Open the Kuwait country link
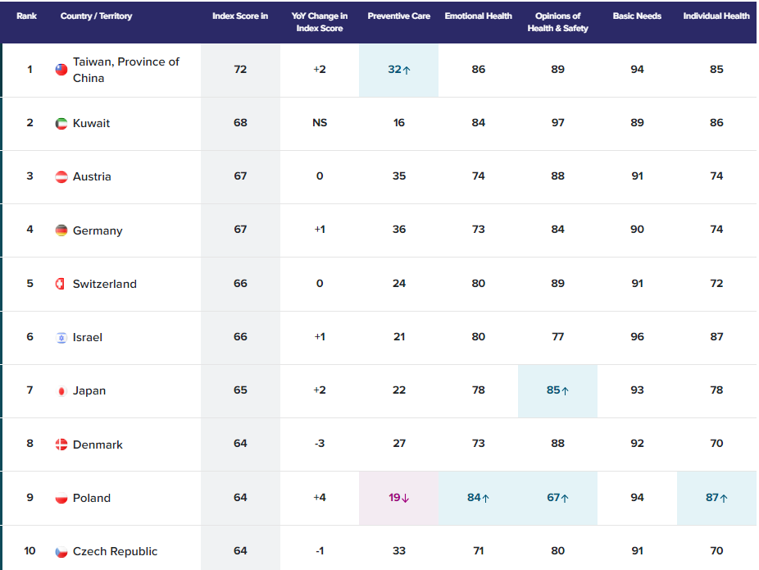 click(x=91, y=123)
